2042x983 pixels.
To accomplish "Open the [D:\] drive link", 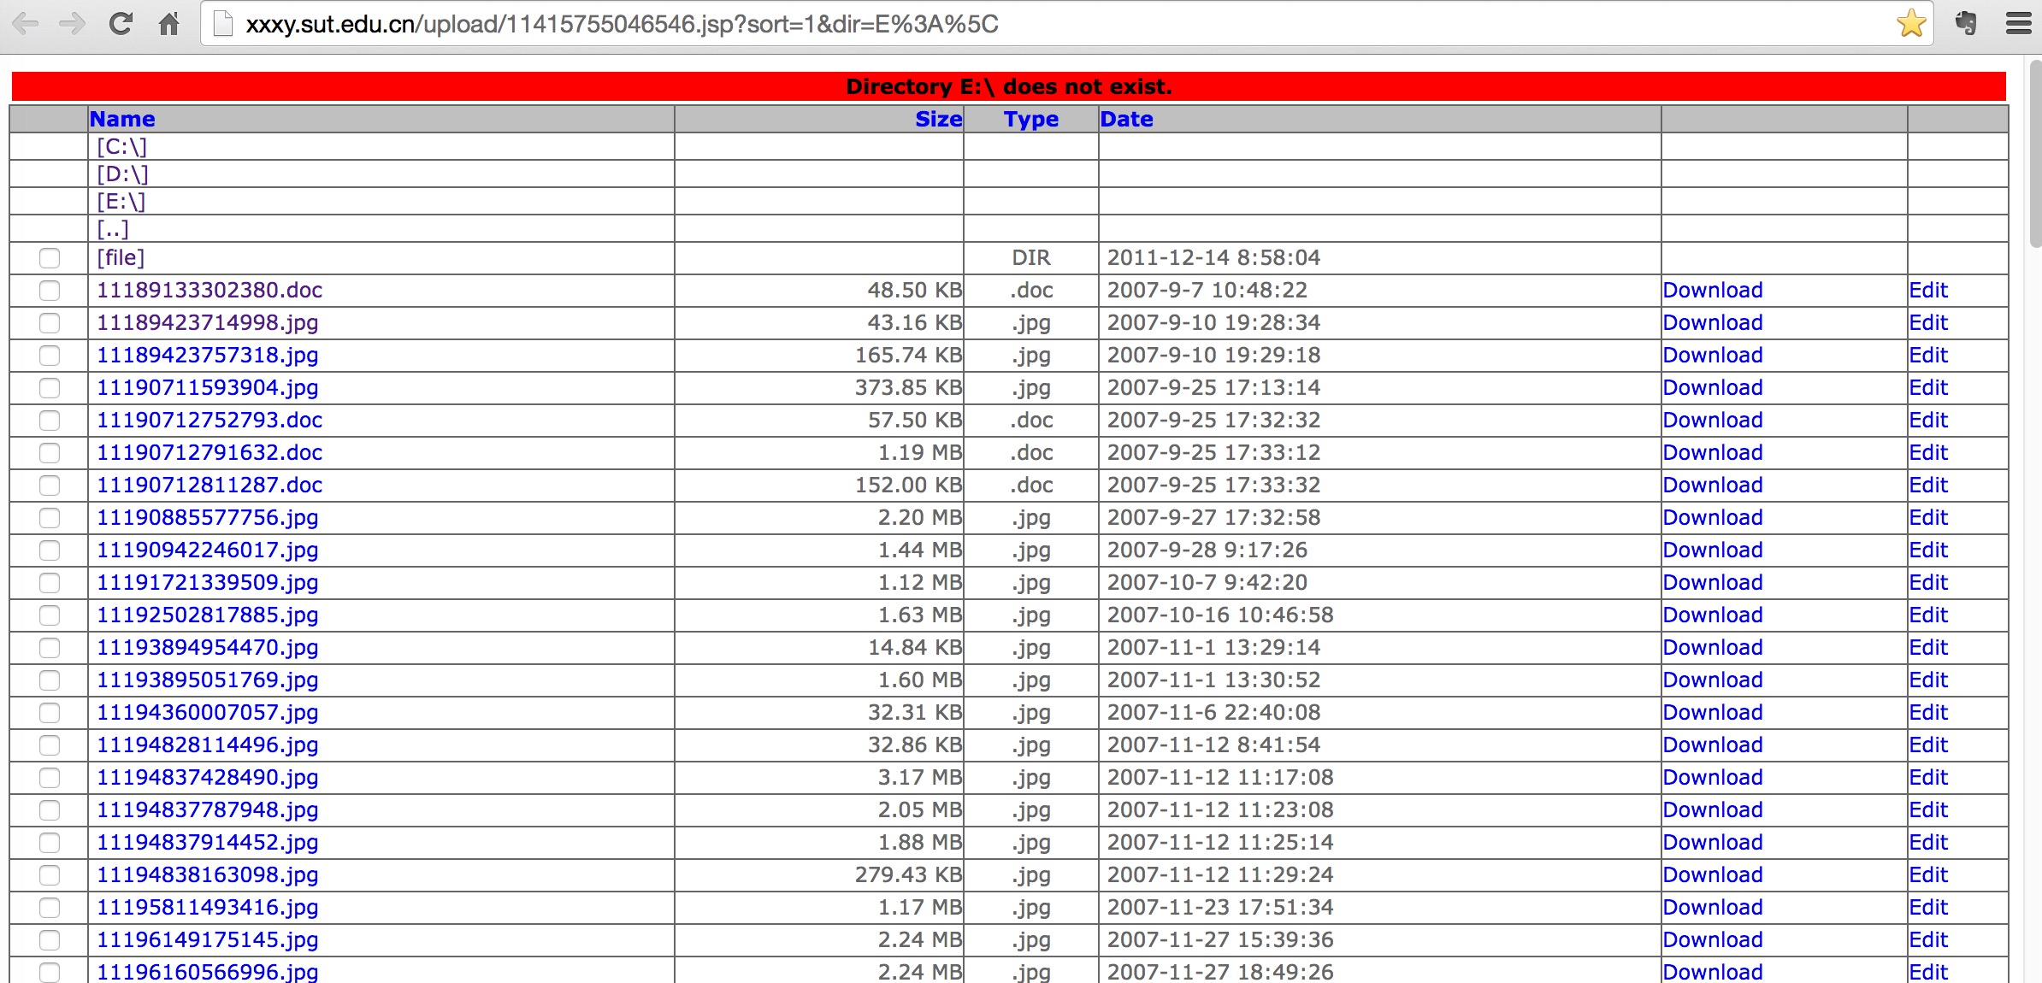I will pos(122,174).
